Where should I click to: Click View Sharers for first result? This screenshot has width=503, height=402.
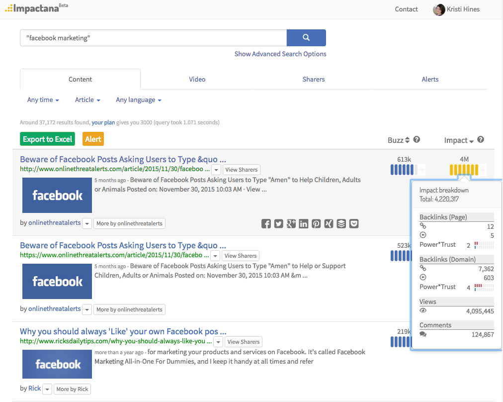click(241, 170)
